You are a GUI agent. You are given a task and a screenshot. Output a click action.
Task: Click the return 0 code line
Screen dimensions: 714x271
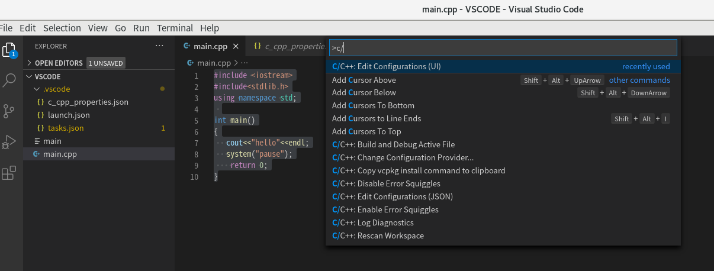pos(249,165)
